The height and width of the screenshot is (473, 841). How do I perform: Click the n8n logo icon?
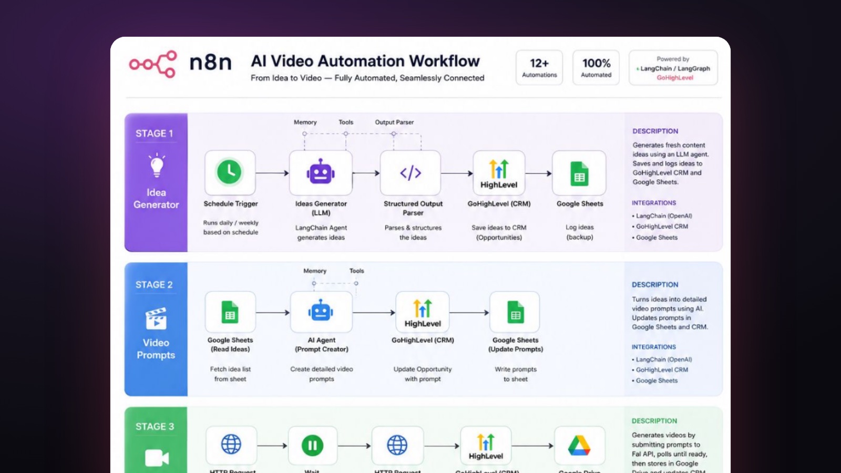coord(153,64)
